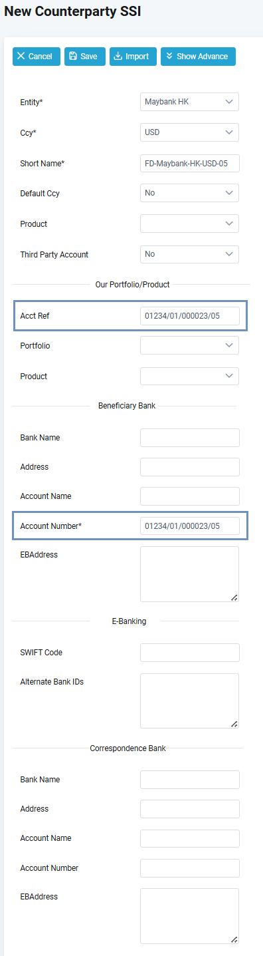The height and width of the screenshot is (956, 263).
Task: Open the Default Ccy dropdown
Action: pos(189,193)
